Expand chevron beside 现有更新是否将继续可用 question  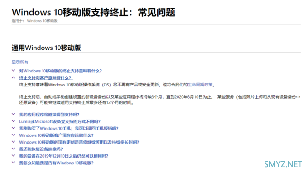pyautogui.click(x=13, y=142)
